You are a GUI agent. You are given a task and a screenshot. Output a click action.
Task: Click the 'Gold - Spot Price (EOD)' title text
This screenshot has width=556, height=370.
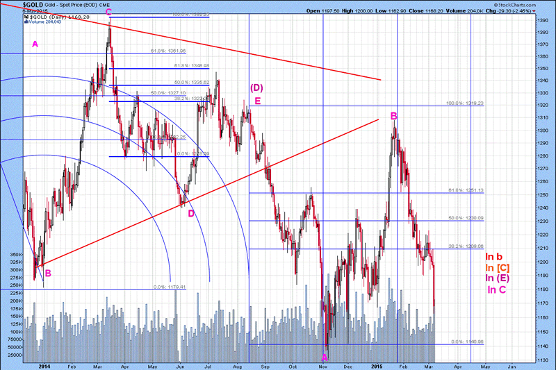tap(72, 6)
